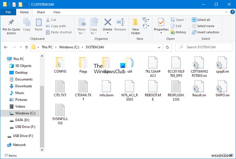Click the Properties checkmark icon
This screenshot has height=159, width=236.
click(161, 22)
